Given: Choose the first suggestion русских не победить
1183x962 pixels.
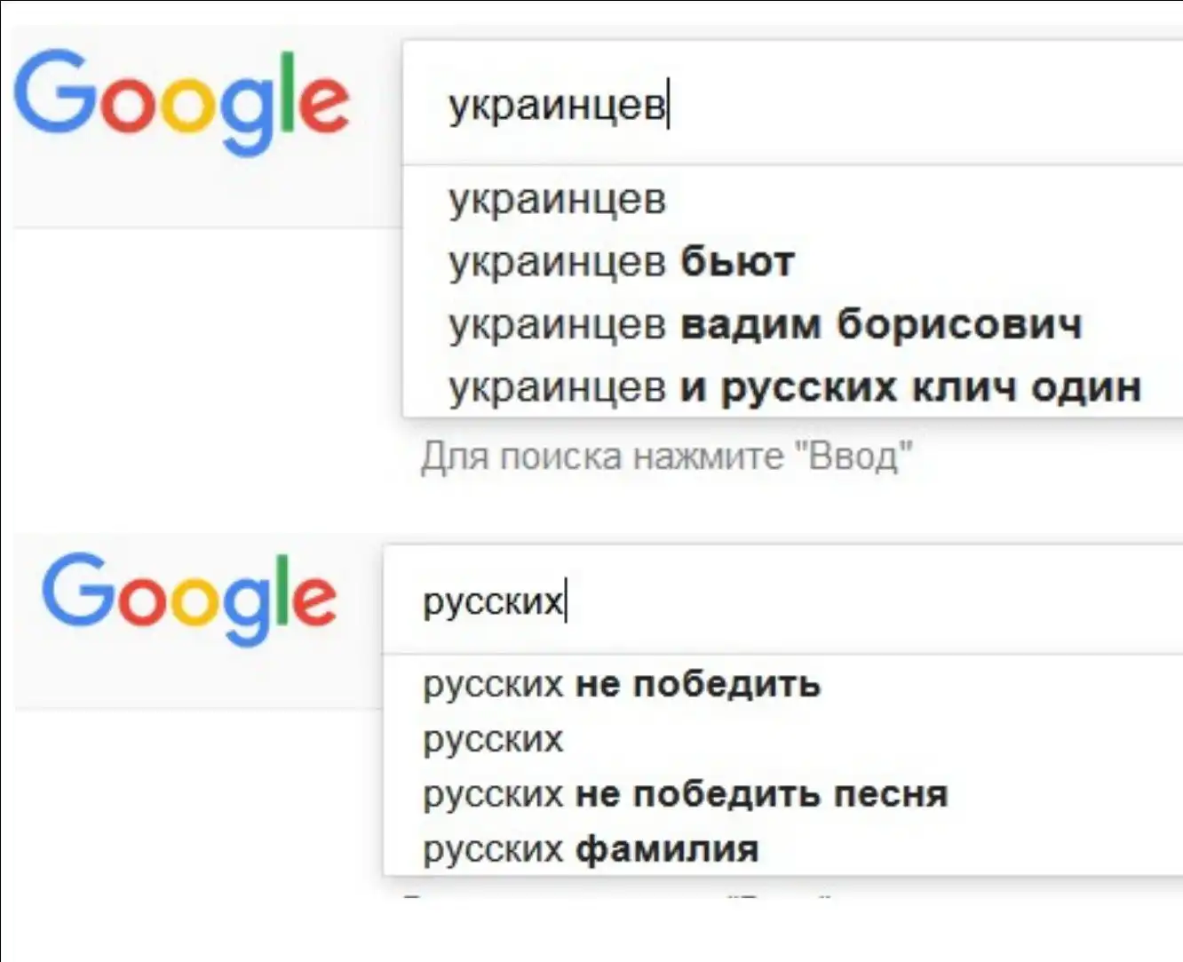Looking at the screenshot, I should 622,684.
